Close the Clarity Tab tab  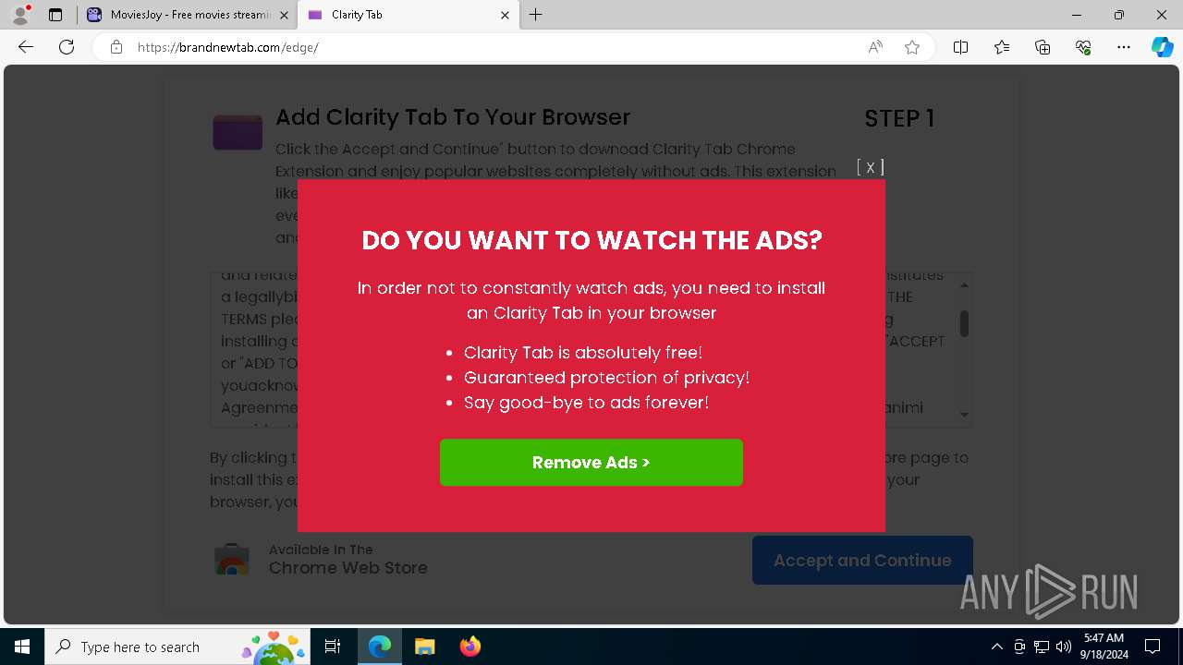point(505,15)
